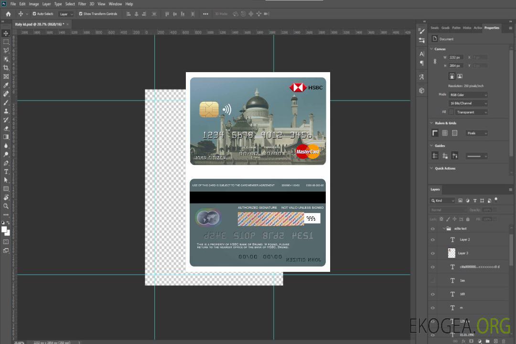Open the RGB Color mode dropdown
Screen dimensions: 516x344
pyautogui.click(x=468, y=95)
